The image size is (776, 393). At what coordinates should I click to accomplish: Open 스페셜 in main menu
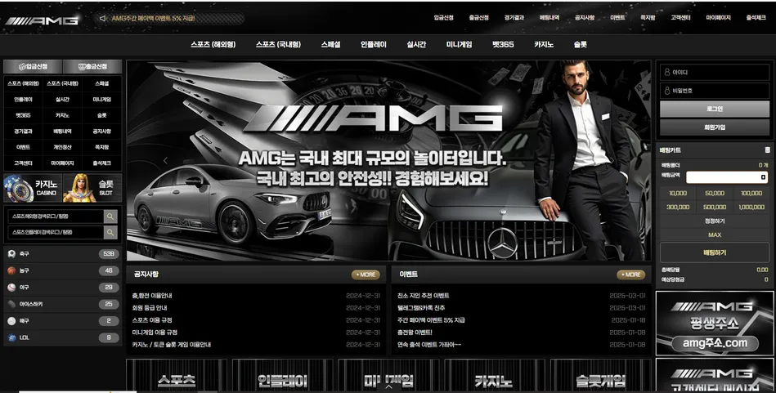(330, 44)
